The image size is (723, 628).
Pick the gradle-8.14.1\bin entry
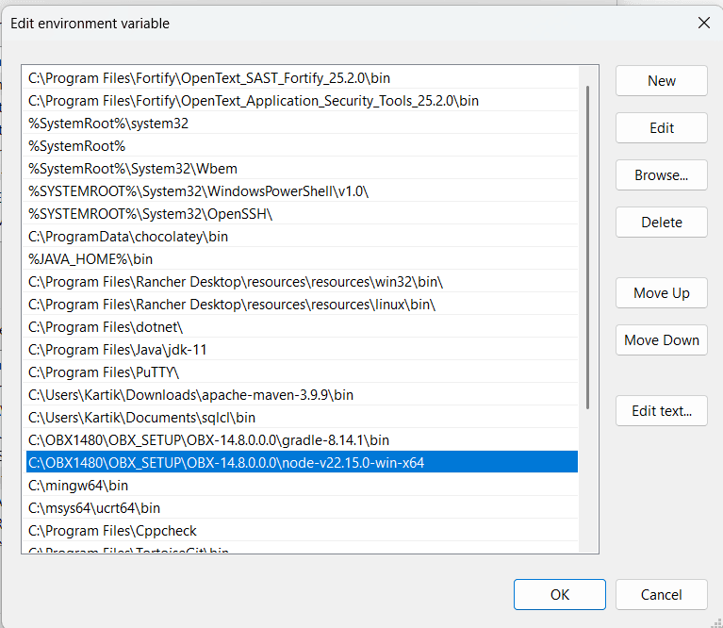208,440
